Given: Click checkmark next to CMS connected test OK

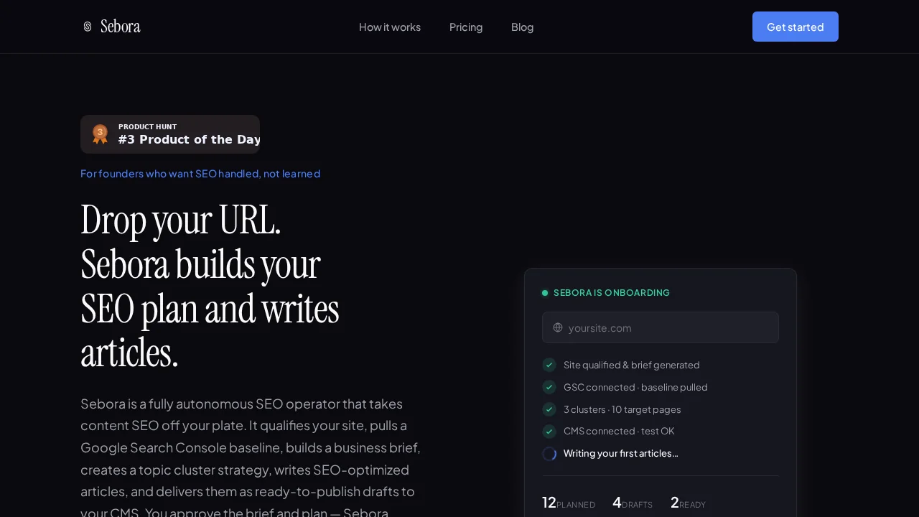Looking at the screenshot, I should (x=549, y=432).
